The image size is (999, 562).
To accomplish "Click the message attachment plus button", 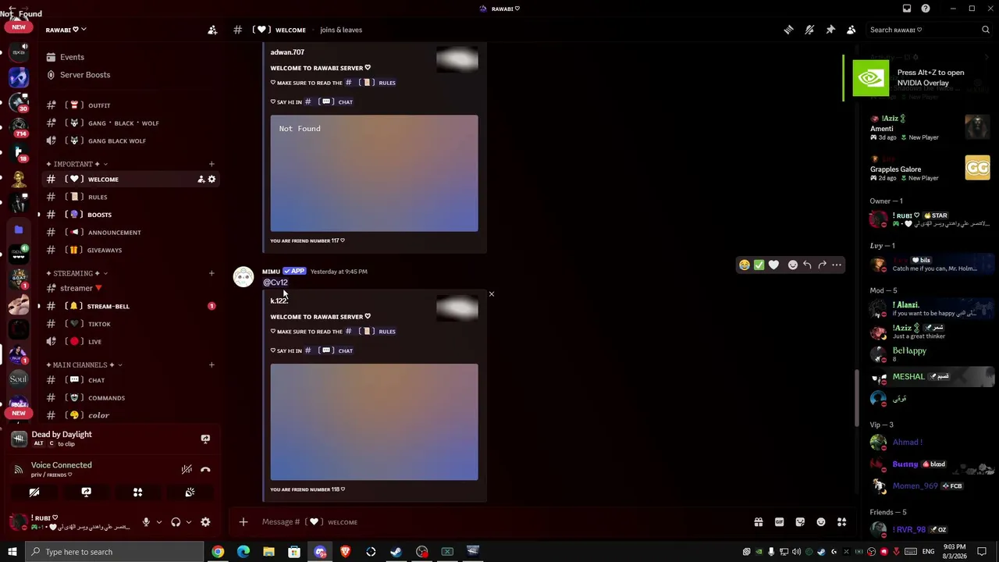I will coord(244,522).
